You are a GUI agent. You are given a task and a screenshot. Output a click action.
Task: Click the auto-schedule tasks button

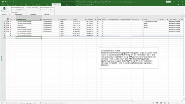(47, 8)
